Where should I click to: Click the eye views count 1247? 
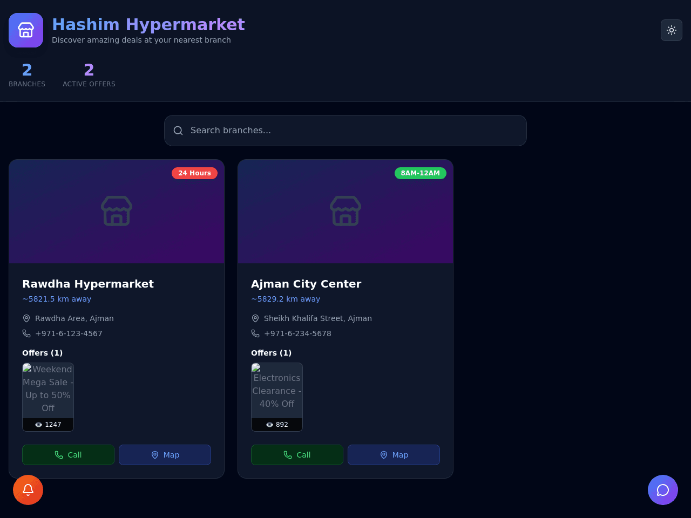point(48,425)
